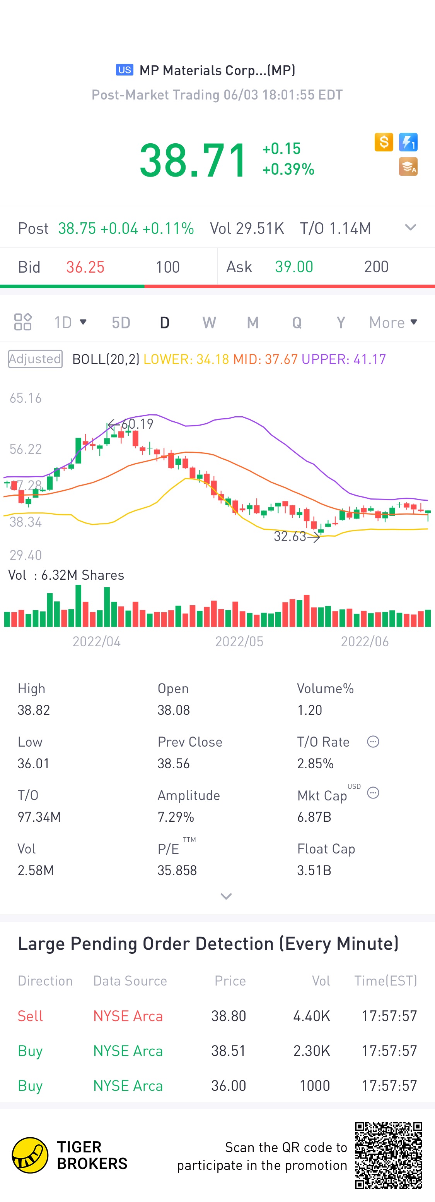Tap the Data Source column header
The width and height of the screenshot is (435, 1202).
[x=130, y=981]
